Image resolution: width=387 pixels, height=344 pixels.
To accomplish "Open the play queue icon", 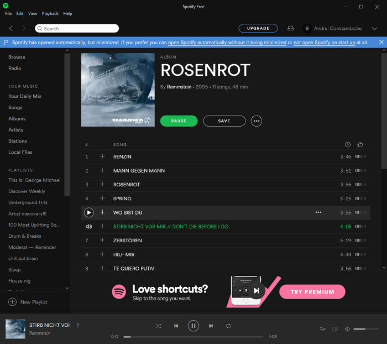I will click(323, 329).
